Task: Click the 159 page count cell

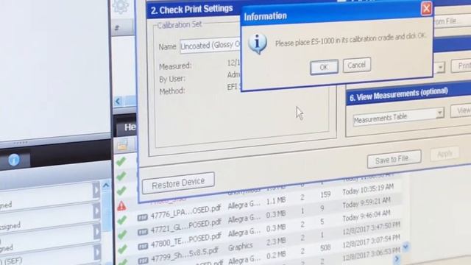Action: click(325, 194)
